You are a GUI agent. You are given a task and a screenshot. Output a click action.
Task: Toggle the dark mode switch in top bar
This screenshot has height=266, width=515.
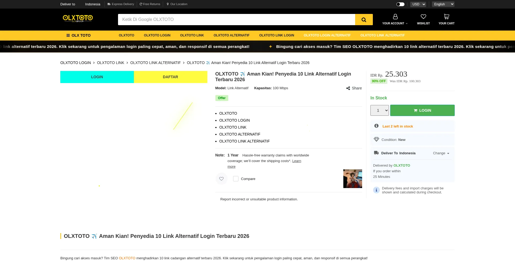pos(400,4)
